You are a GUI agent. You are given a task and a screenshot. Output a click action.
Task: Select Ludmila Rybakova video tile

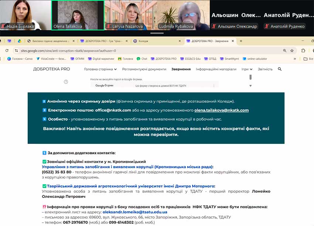pyautogui.click(x=183, y=15)
